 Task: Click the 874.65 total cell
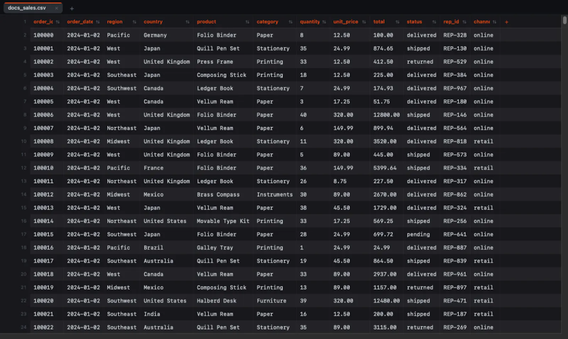click(x=387, y=49)
